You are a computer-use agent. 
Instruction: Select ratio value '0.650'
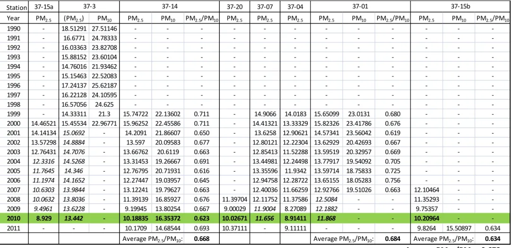(201, 133)
